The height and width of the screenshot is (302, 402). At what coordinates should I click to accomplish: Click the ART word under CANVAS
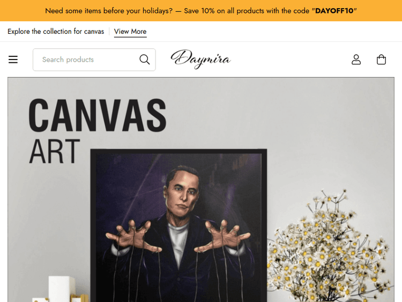click(55, 151)
